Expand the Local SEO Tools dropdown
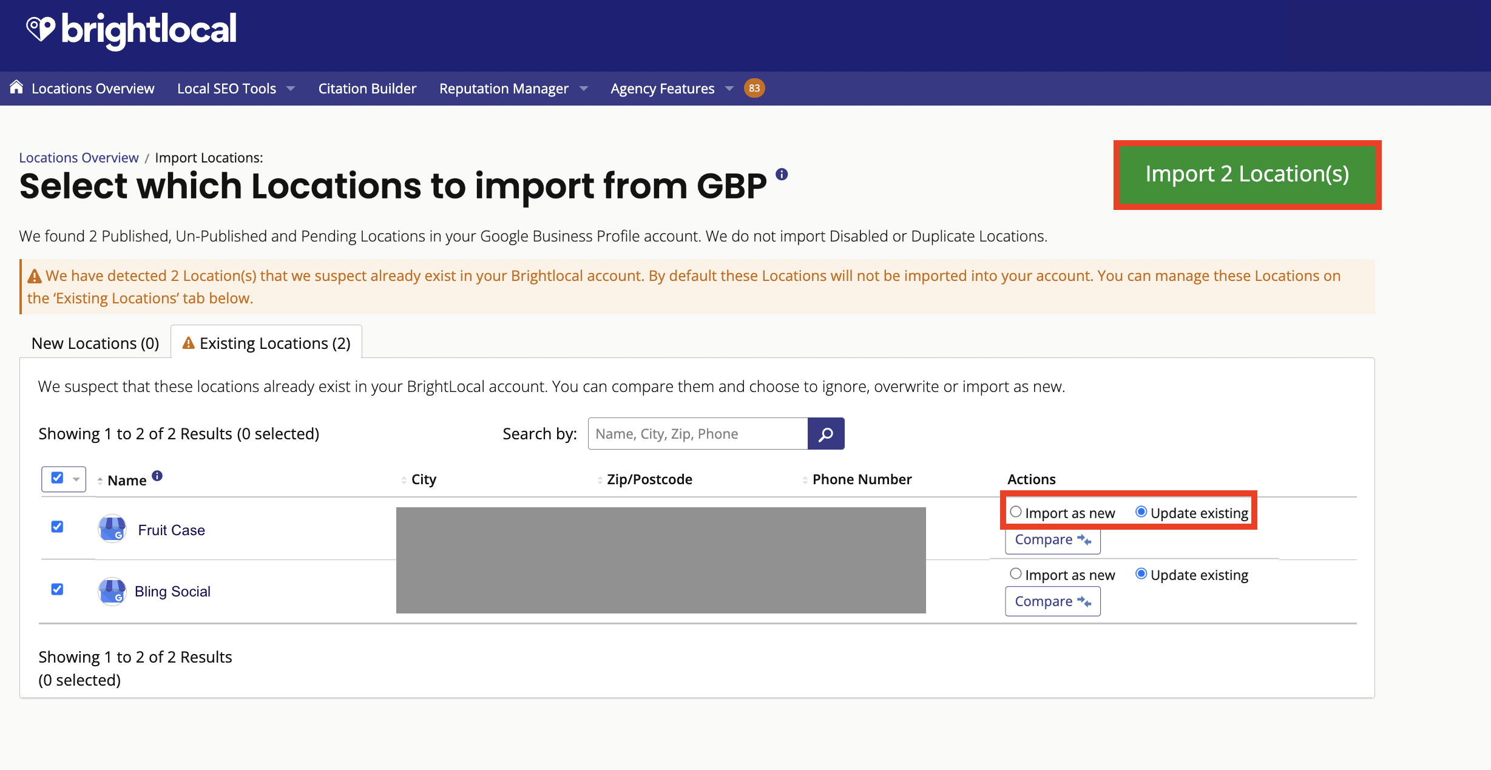Screen dimensions: 1491x770 pos(291,89)
